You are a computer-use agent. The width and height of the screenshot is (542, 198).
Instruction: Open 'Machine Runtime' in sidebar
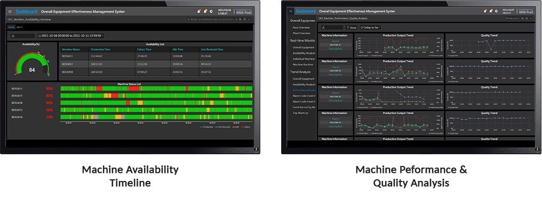click(x=303, y=64)
